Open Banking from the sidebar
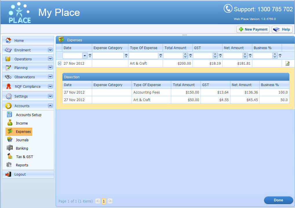The width and height of the screenshot is (295, 208). click(x=22, y=148)
